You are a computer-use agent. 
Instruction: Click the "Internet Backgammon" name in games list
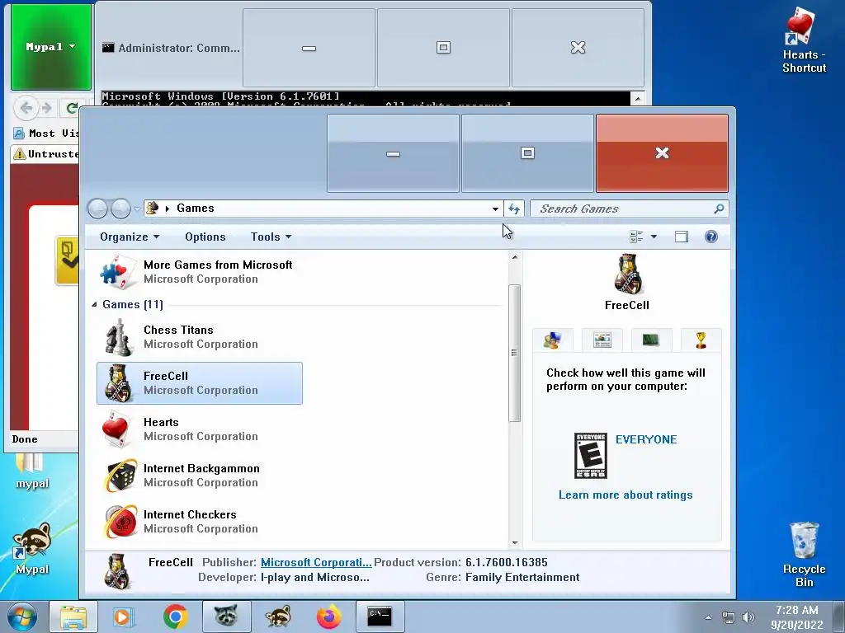click(201, 468)
